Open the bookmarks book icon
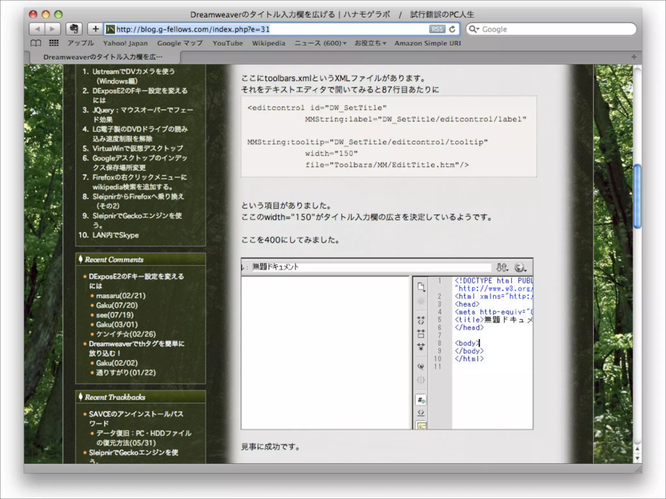 (x=36, y=43)
